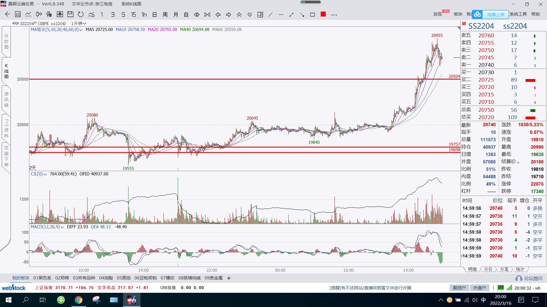Select the 5-minute period icon
Image resolution: width=547 pixels, height=307 pixels.
click(x=123, y=14)
